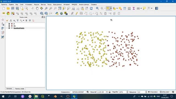Open the Python console
This screenshot has height=99, width=176.
(x=57, y=13)
